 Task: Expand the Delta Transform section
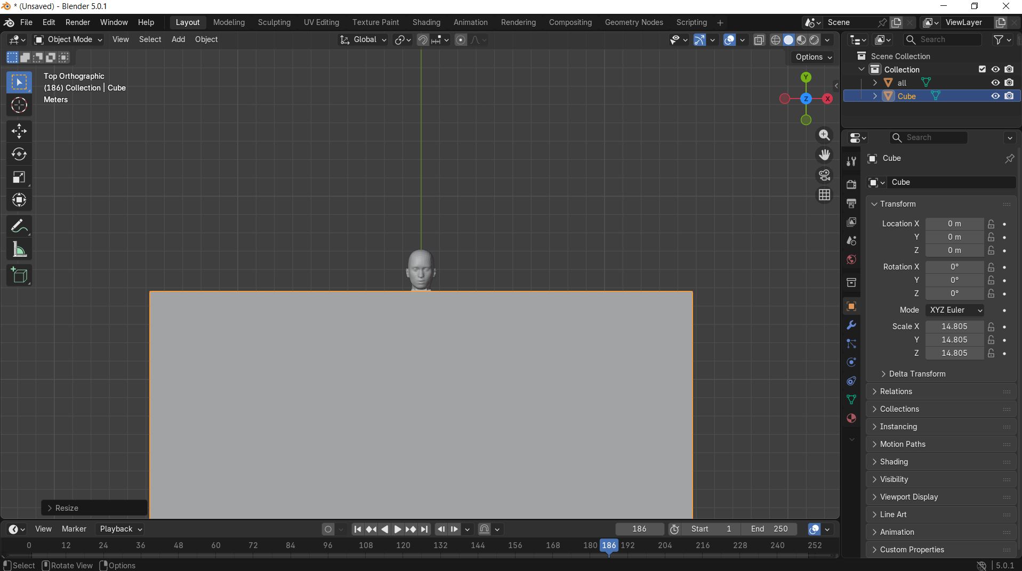(916, 374)
